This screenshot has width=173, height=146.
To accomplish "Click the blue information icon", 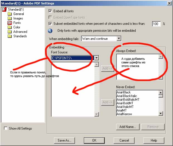I will click(x=50, y=31).
